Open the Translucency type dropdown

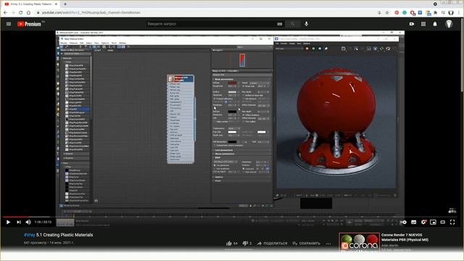pos(234,128)
